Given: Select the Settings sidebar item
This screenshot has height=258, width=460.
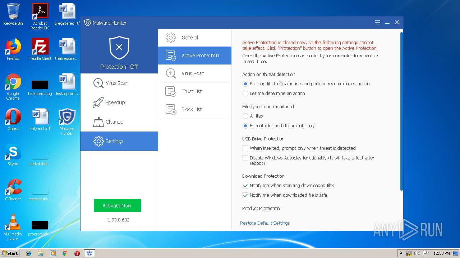Looking at the screenshot, I should (119, 141).
